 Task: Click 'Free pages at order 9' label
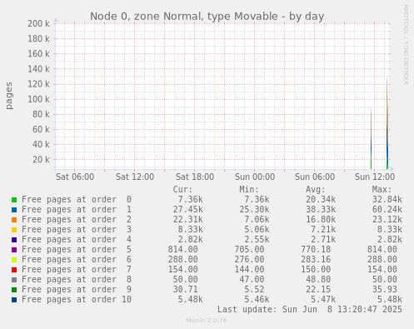tap(77, 290)
